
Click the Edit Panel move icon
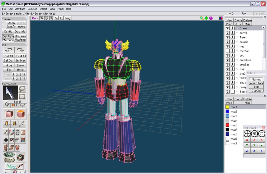tap(247, 134)
